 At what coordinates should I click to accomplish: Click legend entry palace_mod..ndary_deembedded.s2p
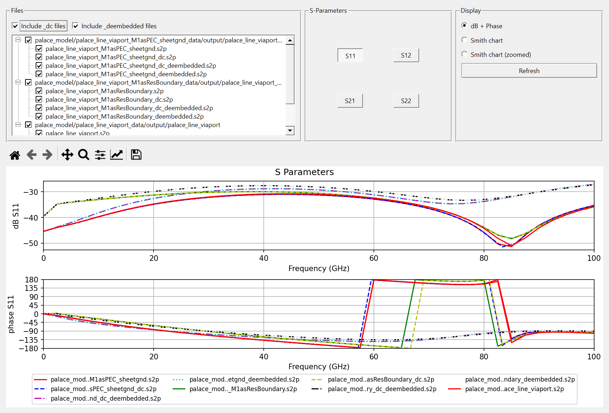click(x=520, y=379)
